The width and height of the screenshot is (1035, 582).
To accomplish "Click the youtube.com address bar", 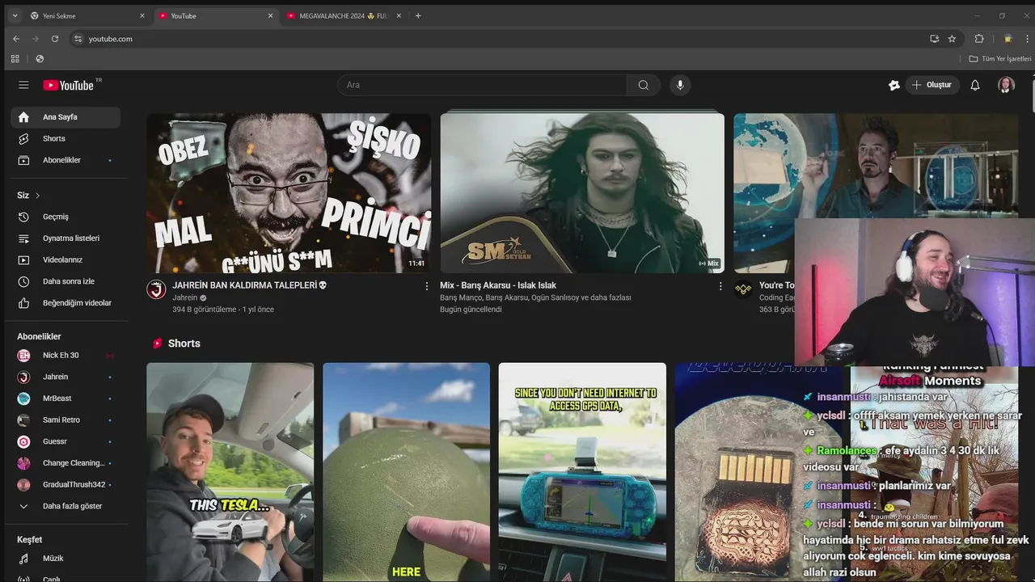I will click(x=501, y=39).
